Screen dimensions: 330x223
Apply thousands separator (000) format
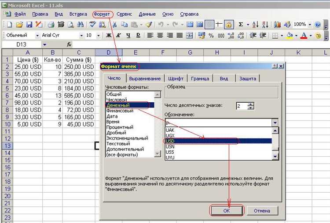coord(221,36)
